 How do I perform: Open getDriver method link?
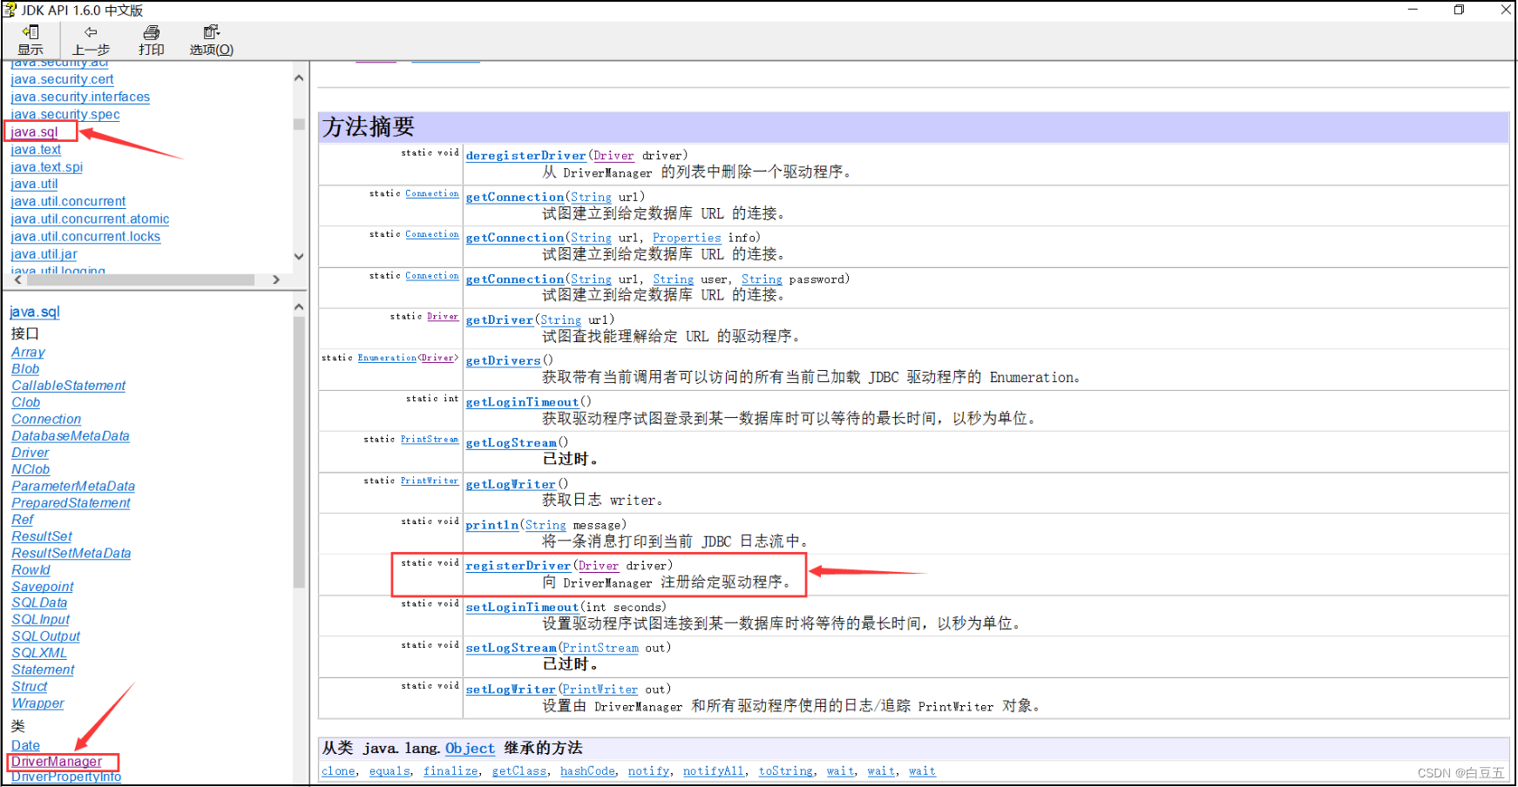(499, 320)
